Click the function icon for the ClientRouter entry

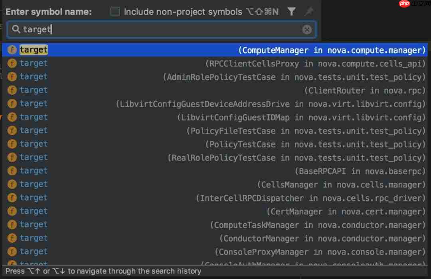pyautogui.click(x=12, y=90)
